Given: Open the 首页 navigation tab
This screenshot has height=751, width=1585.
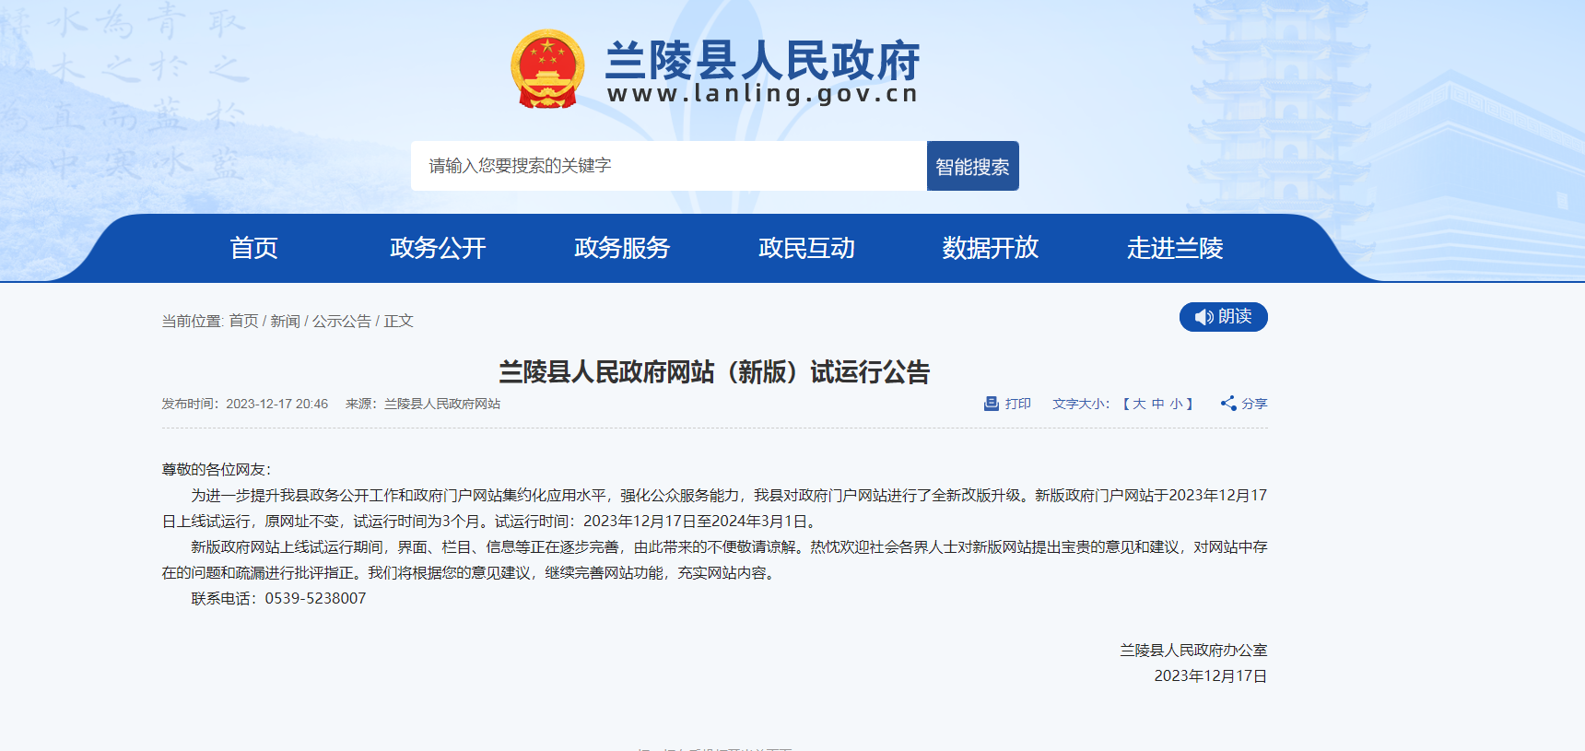Looking at the screenshot, I should pos(253,248).
